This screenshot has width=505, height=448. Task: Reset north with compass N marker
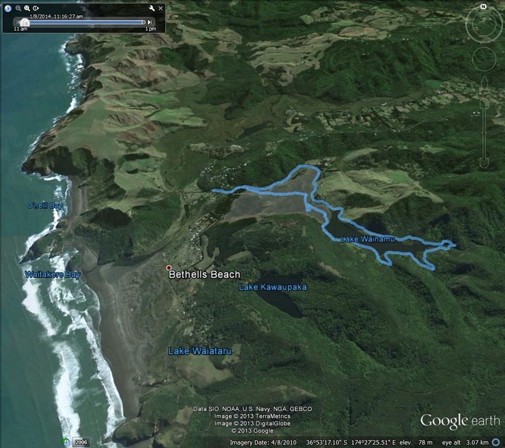483,6
